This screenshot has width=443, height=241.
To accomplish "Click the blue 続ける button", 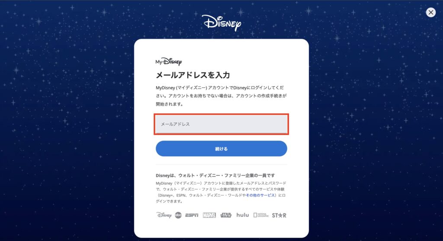I will click(221, 148).
